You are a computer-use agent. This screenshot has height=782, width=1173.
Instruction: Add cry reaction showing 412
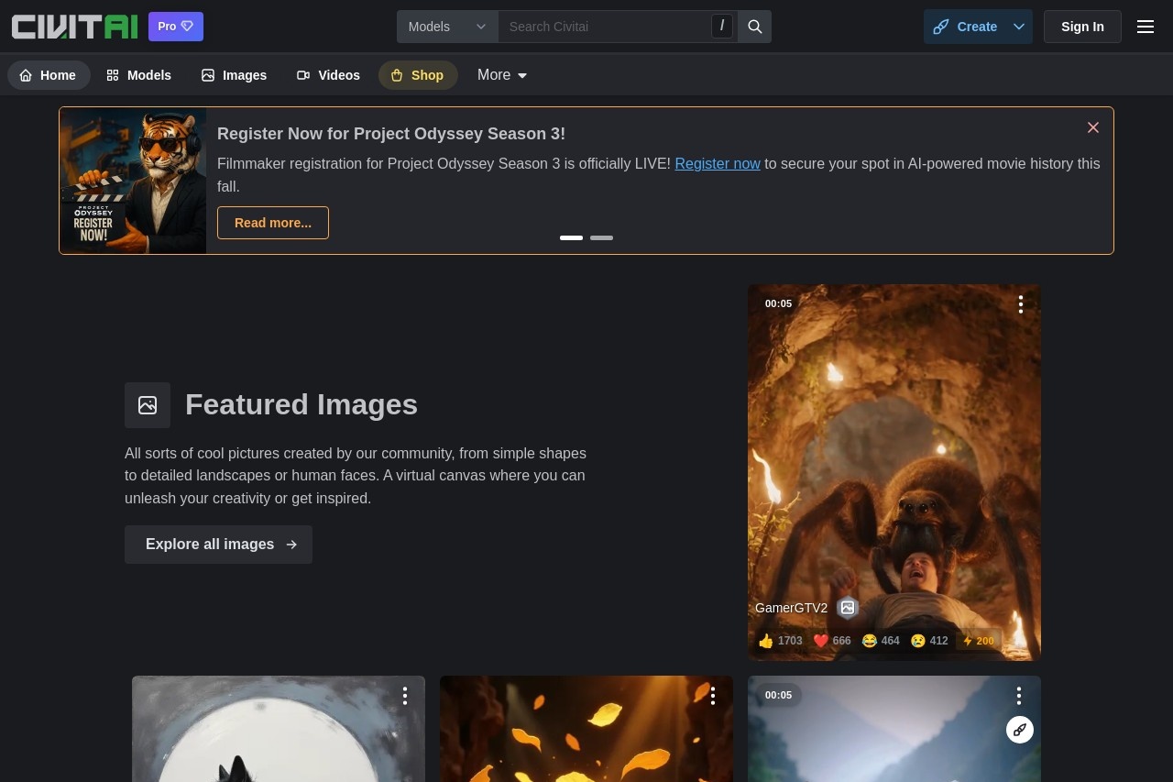[929, 641]
